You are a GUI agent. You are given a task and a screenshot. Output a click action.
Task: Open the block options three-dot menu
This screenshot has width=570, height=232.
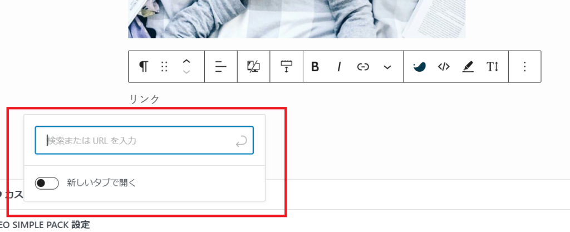(524, 67)
